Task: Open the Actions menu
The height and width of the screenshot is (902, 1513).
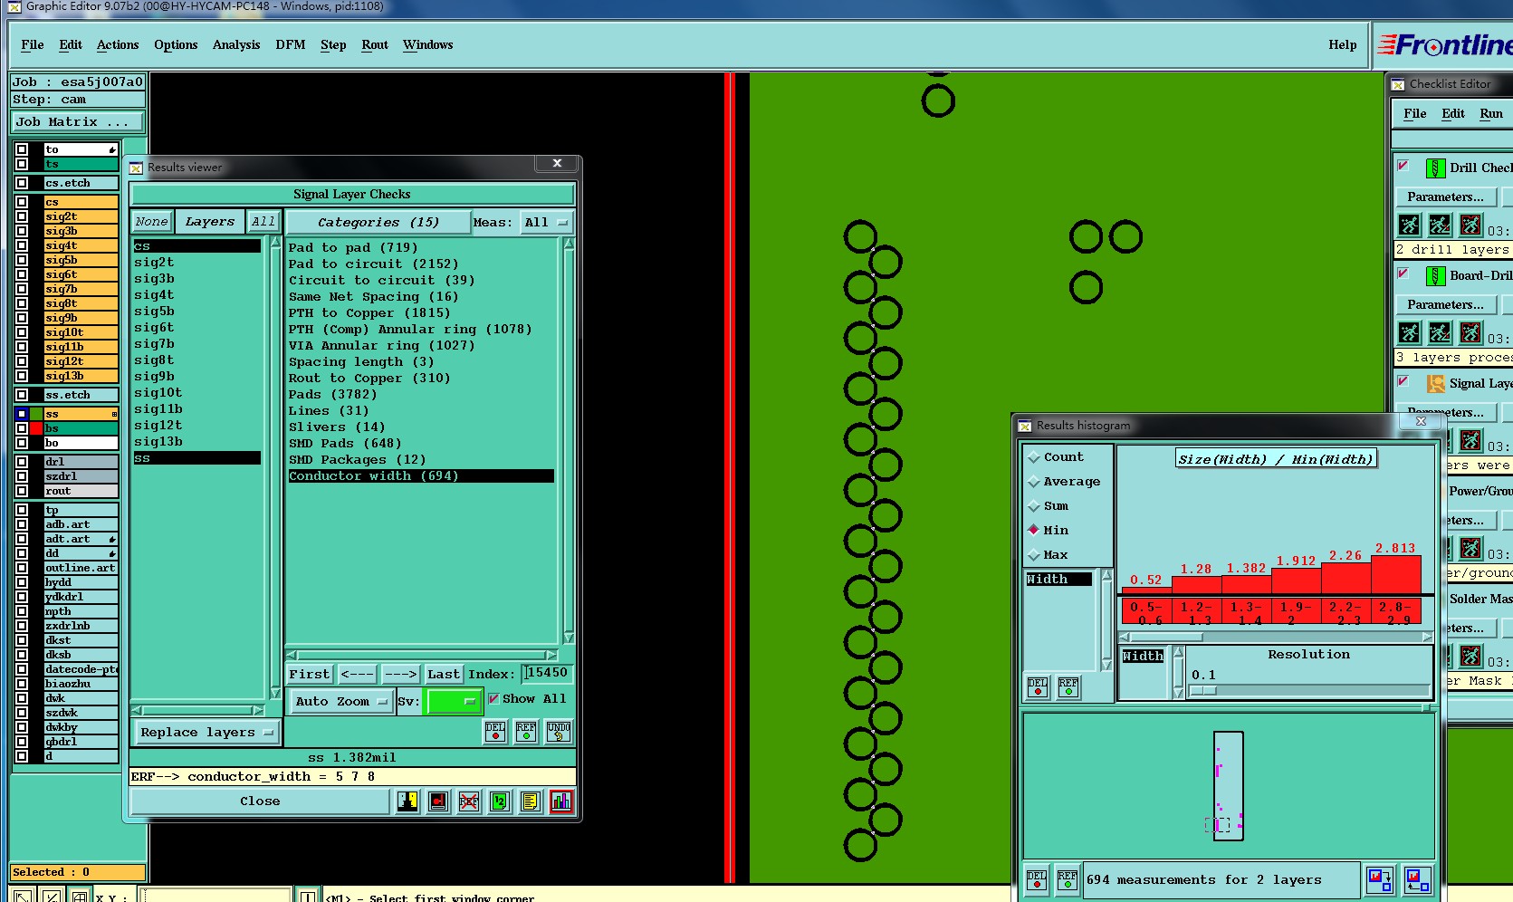Action: [x=118, y=44]
